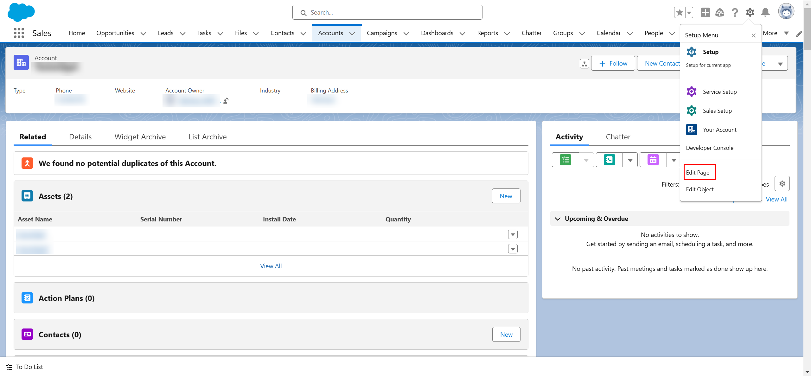Open the Help question mark icon

click(x=735, y=12)
